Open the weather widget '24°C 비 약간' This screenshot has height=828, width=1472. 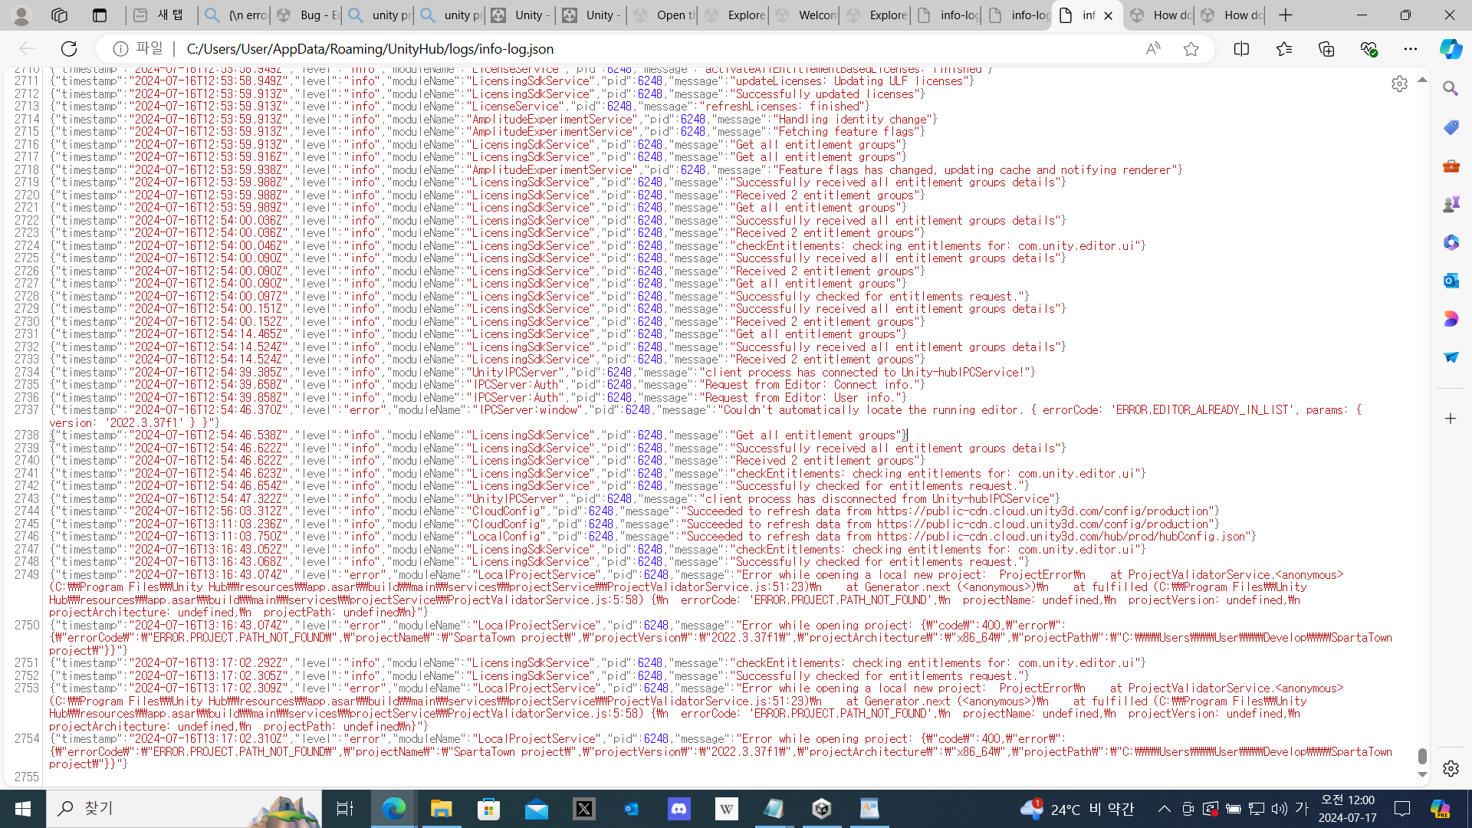tap(1077, 808)
